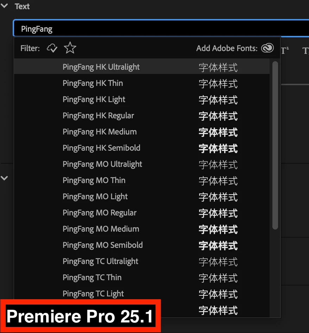Viewport: 309px width, 333px height.
Task: Select PingFang HK Ultralight font
Action: (141, 67)
